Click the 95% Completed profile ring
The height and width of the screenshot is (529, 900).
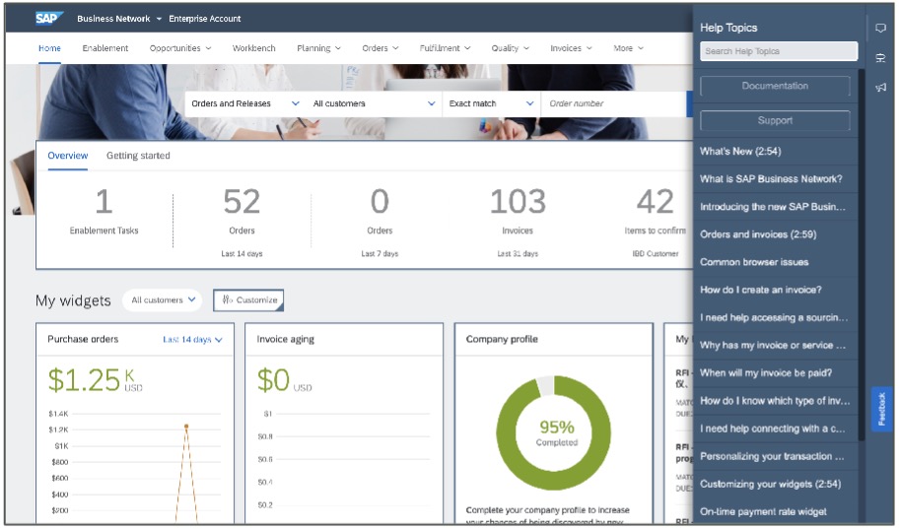point(554,432)
